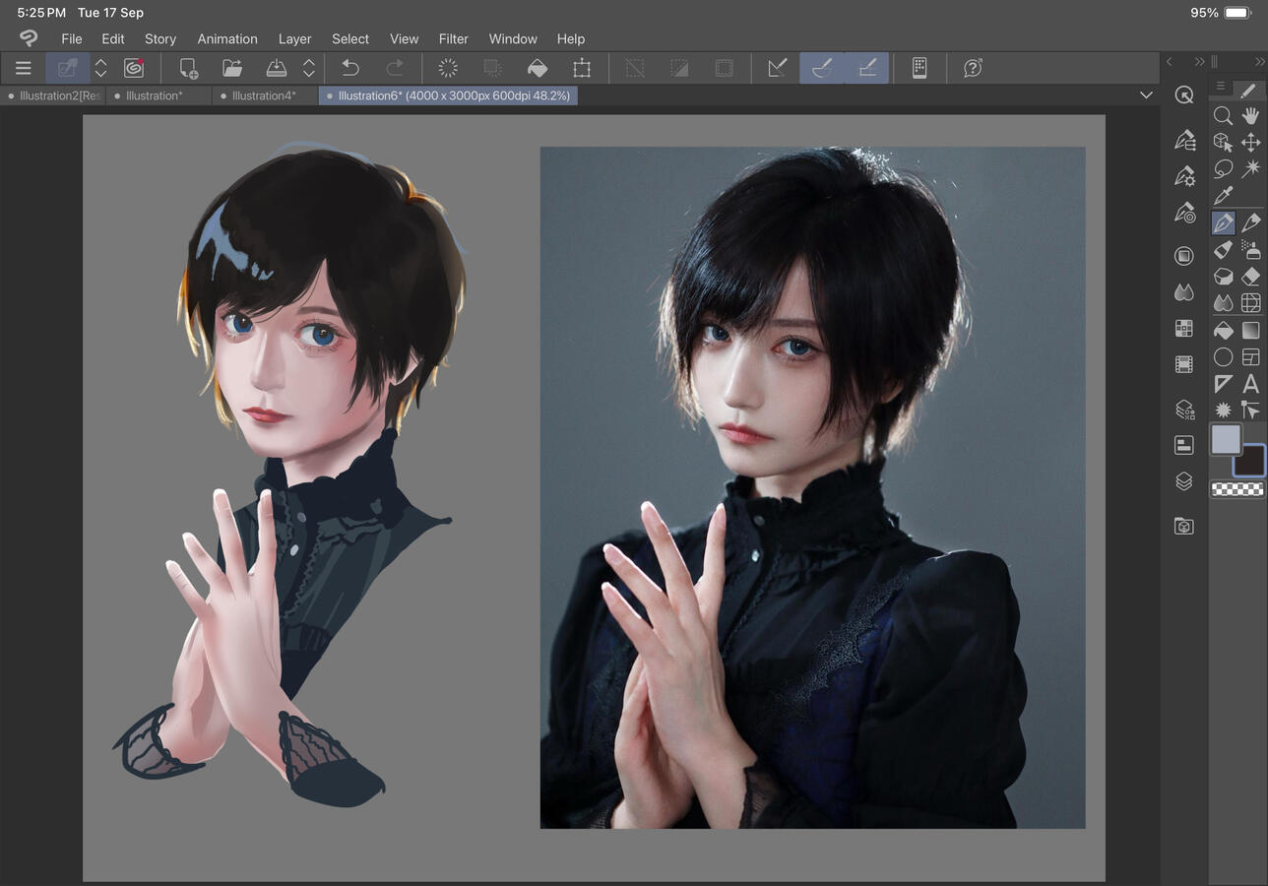The width and height of the screenshot is (1268, 886).
Task: Undo the last action
Action: [350, 67]
